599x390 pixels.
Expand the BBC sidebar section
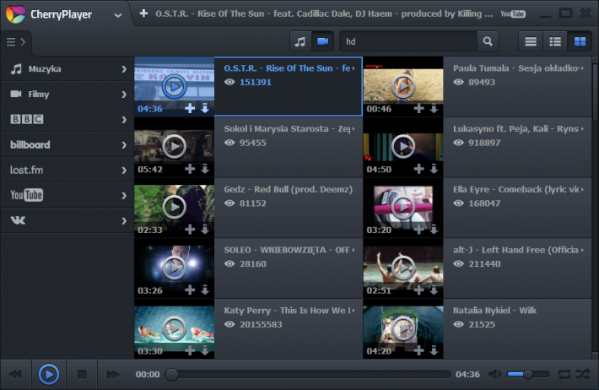(x=124, y=120)
